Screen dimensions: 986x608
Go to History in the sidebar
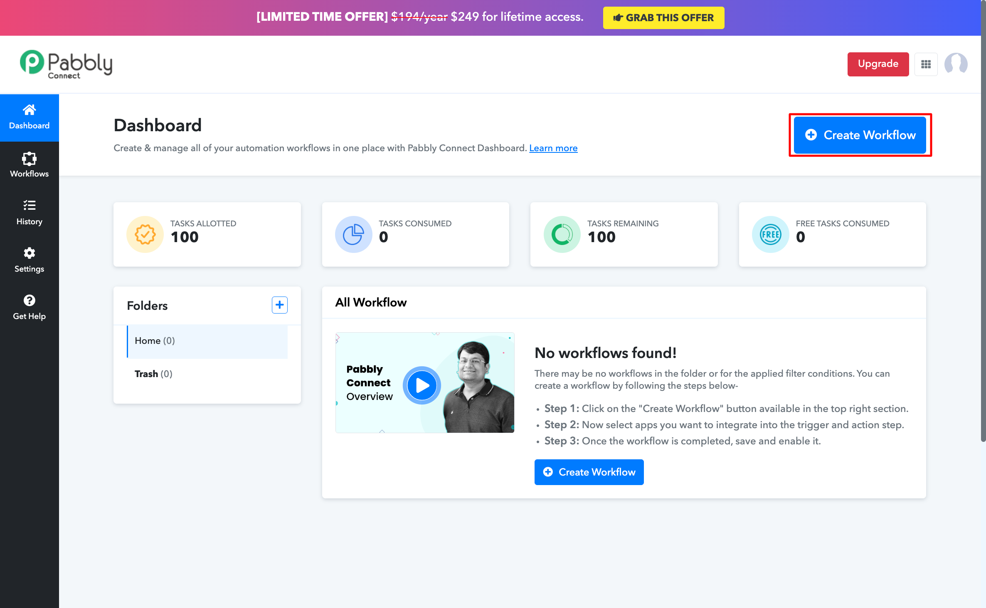tap(29, 213)
